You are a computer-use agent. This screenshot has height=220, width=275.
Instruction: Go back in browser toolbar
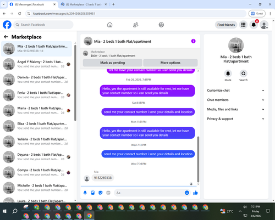4,14
